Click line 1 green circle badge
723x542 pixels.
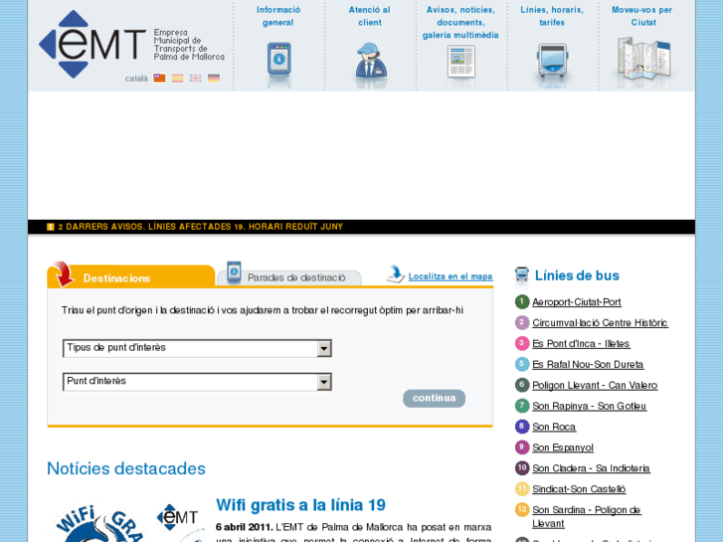tap(521, 302)
